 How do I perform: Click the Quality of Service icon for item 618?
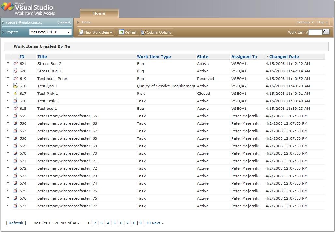pos(15,86)
